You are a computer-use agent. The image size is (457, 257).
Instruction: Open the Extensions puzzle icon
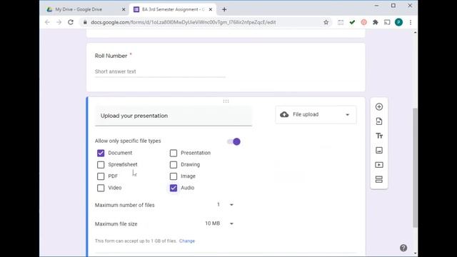(x=376, y=22)
